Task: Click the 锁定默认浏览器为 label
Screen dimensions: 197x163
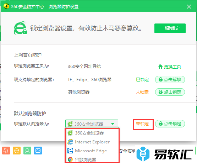Action: 31,124
